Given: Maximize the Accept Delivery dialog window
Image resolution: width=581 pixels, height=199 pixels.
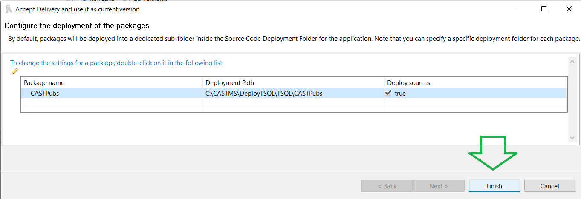Looking at the screenshot, I should [x=544, y=9].
